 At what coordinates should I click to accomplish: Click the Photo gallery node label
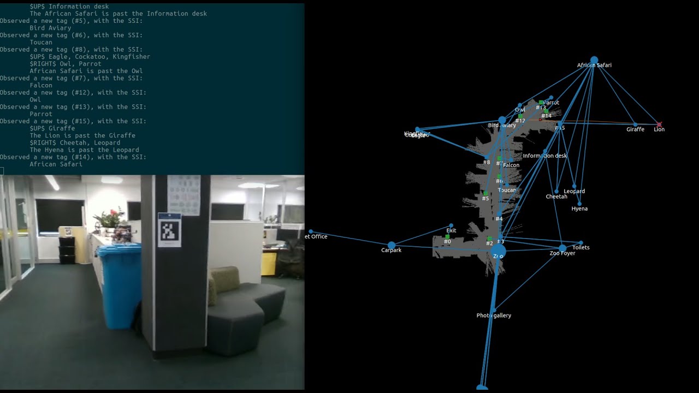494,315
